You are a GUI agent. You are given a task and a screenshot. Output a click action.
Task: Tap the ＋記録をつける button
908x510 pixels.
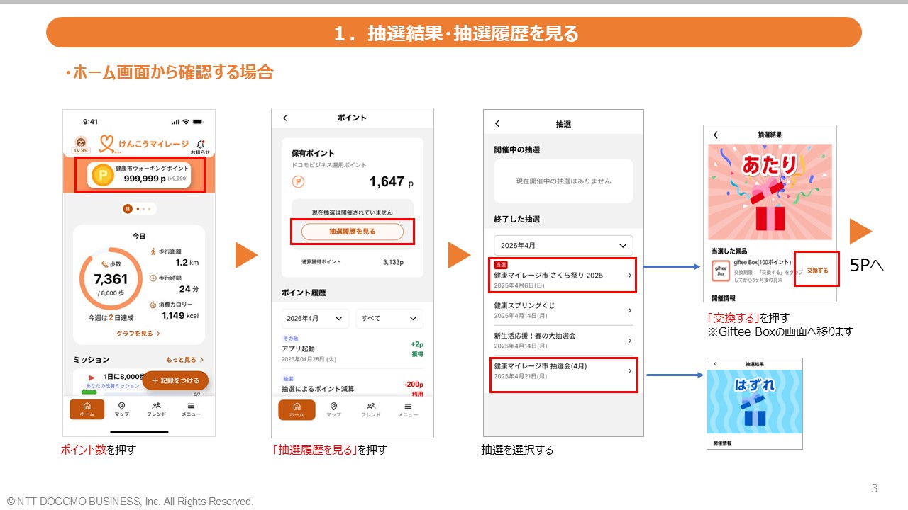pos(175,380)
